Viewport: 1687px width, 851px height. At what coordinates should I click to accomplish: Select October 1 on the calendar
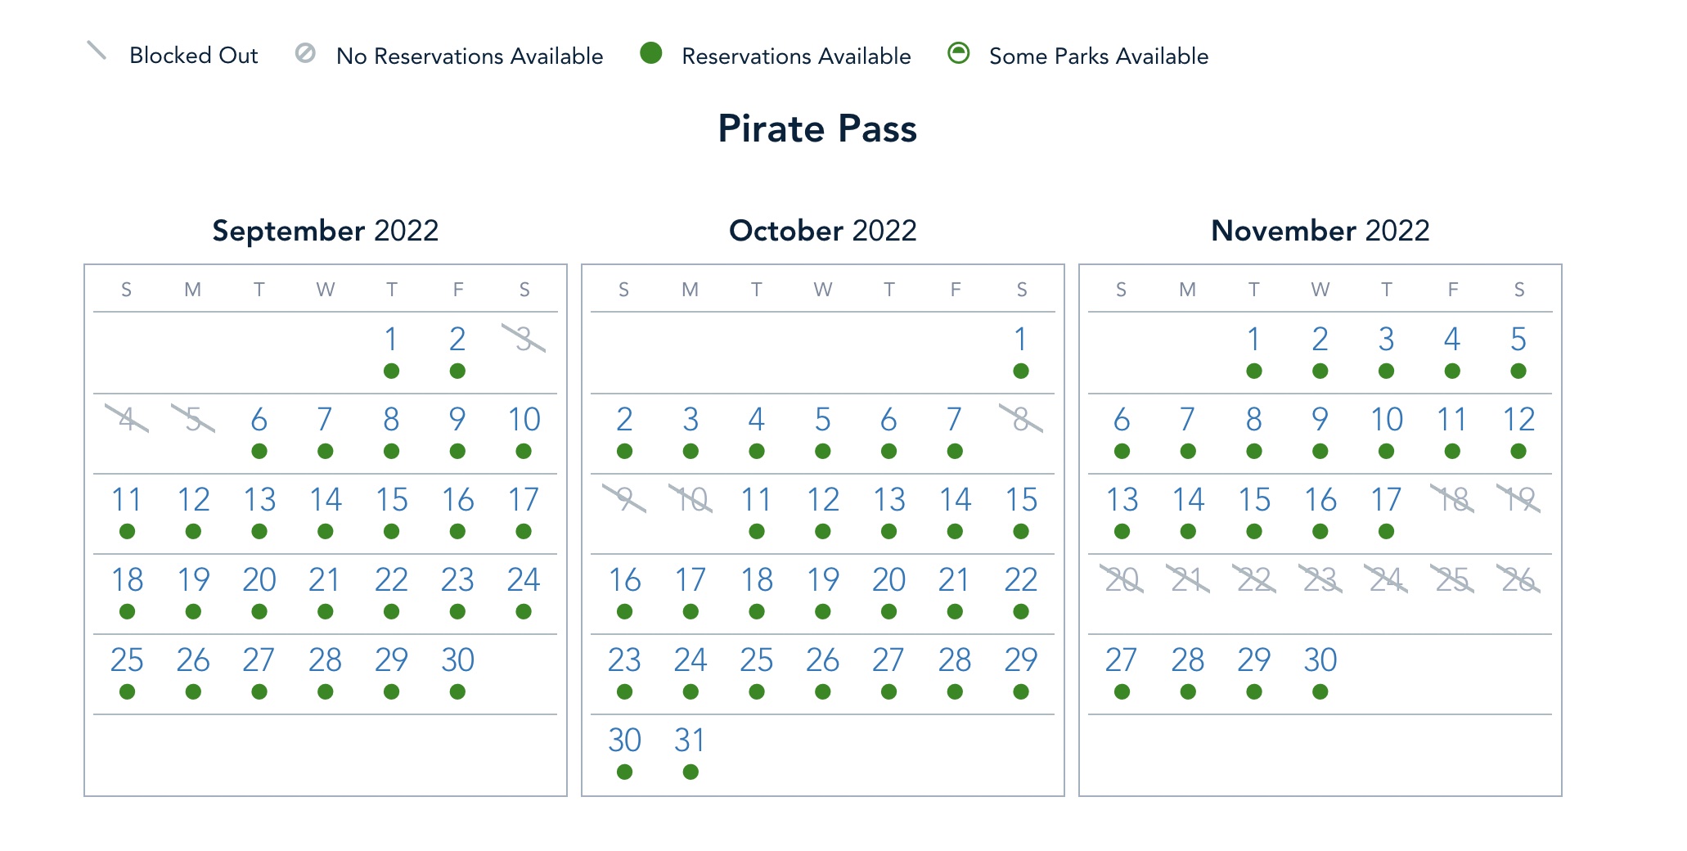[1021, 340]
